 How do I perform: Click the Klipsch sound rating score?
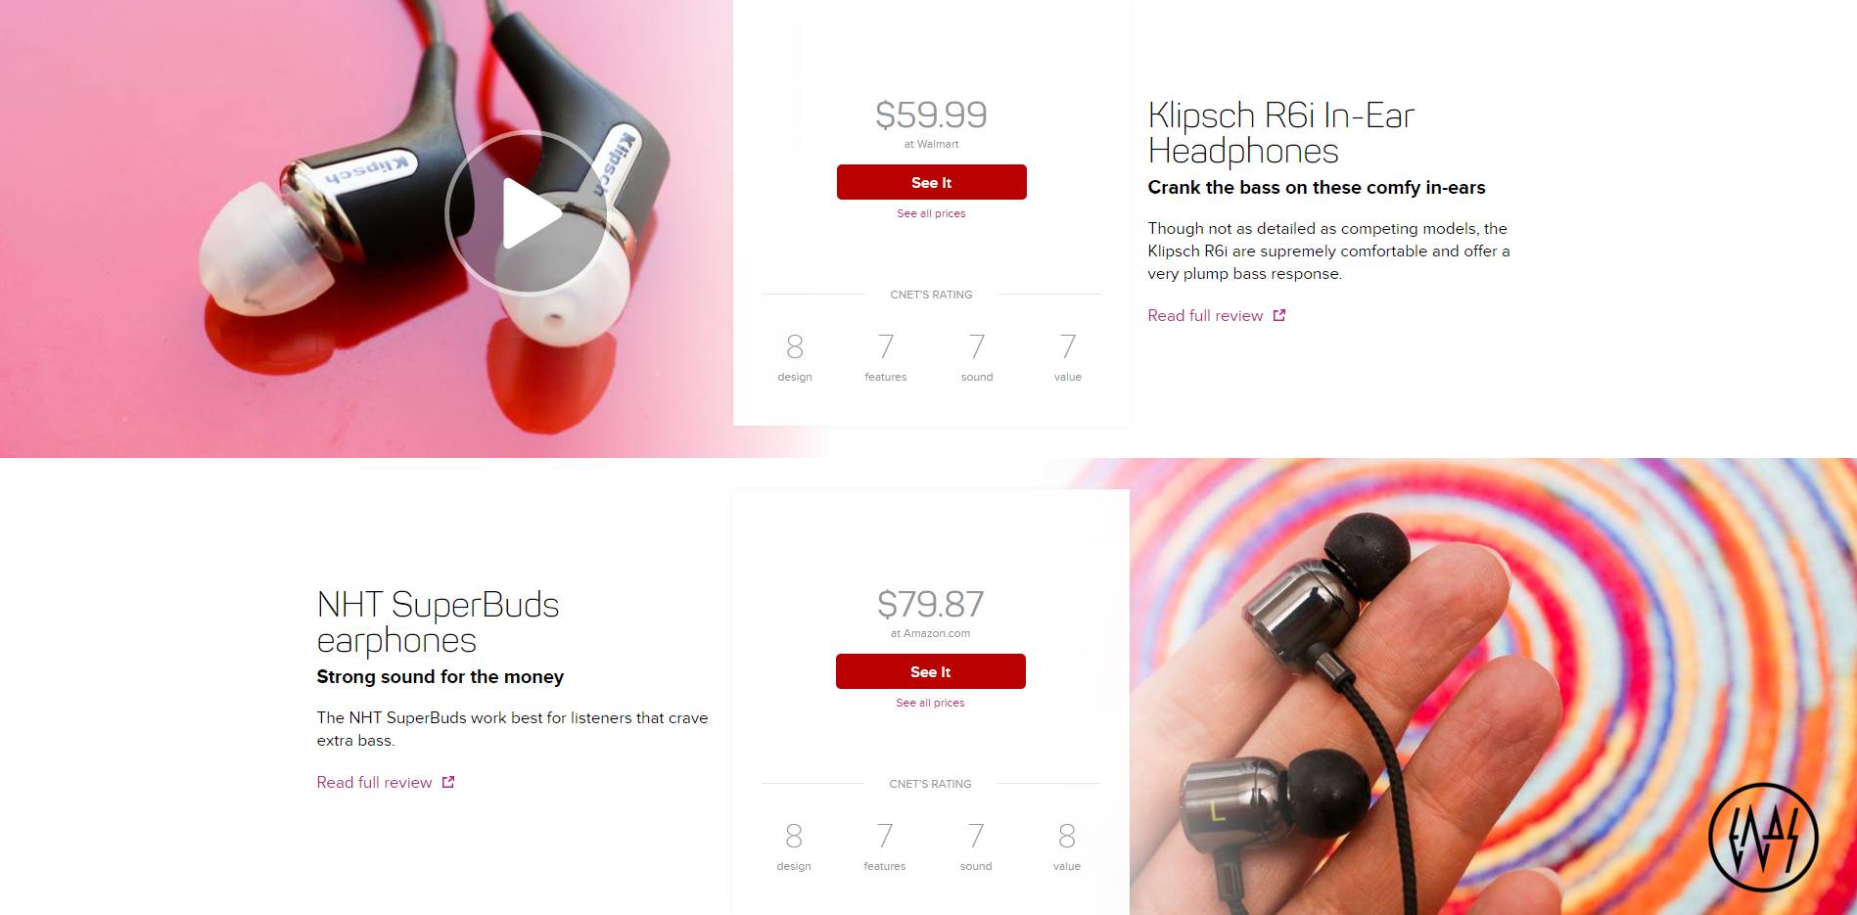tap(977, 346)
